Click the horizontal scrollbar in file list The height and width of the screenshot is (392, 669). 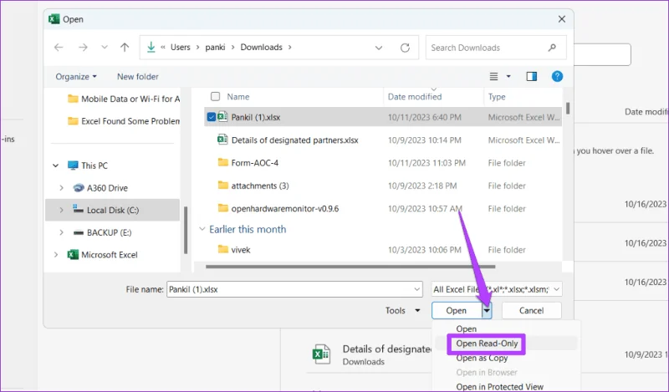(350, 267)
